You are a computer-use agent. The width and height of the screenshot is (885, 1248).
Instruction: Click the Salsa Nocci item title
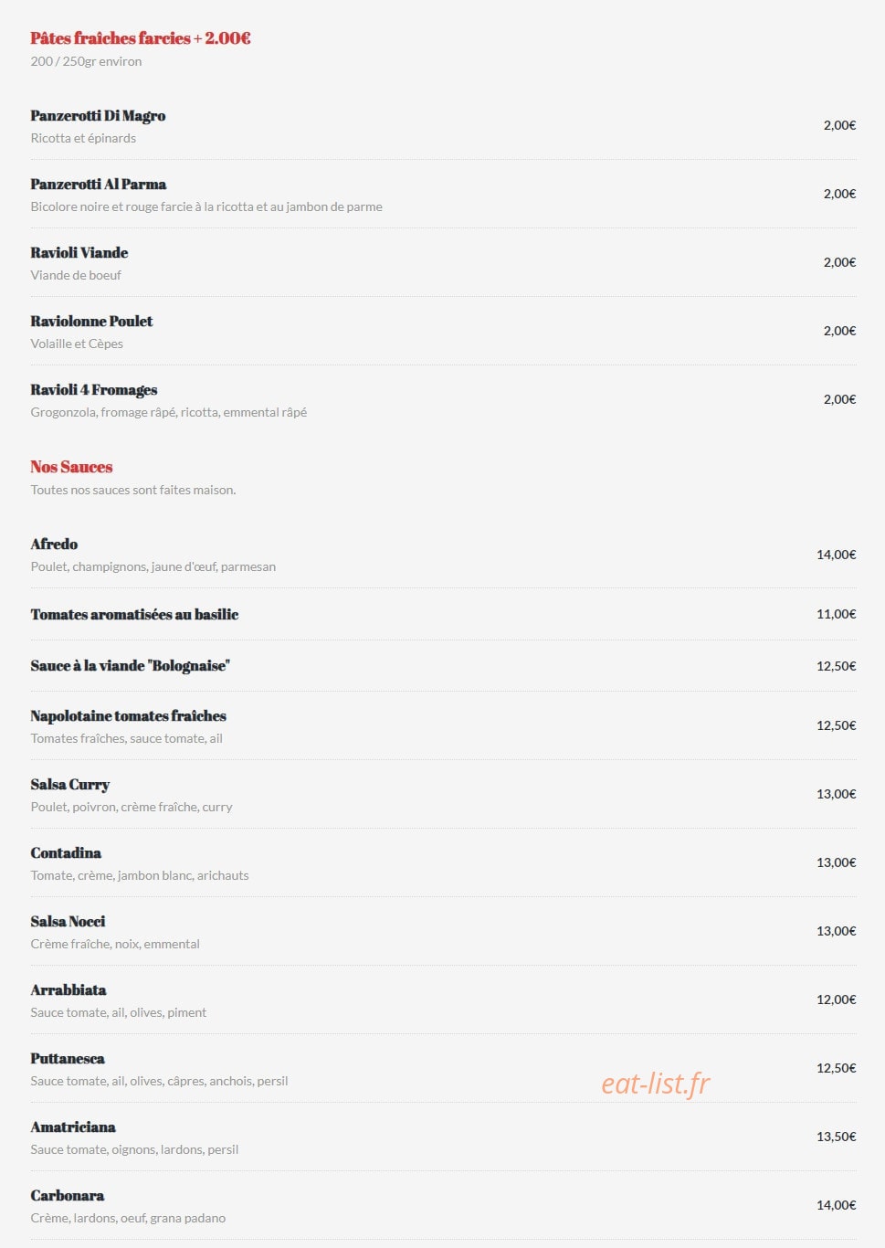coord(68,922)
